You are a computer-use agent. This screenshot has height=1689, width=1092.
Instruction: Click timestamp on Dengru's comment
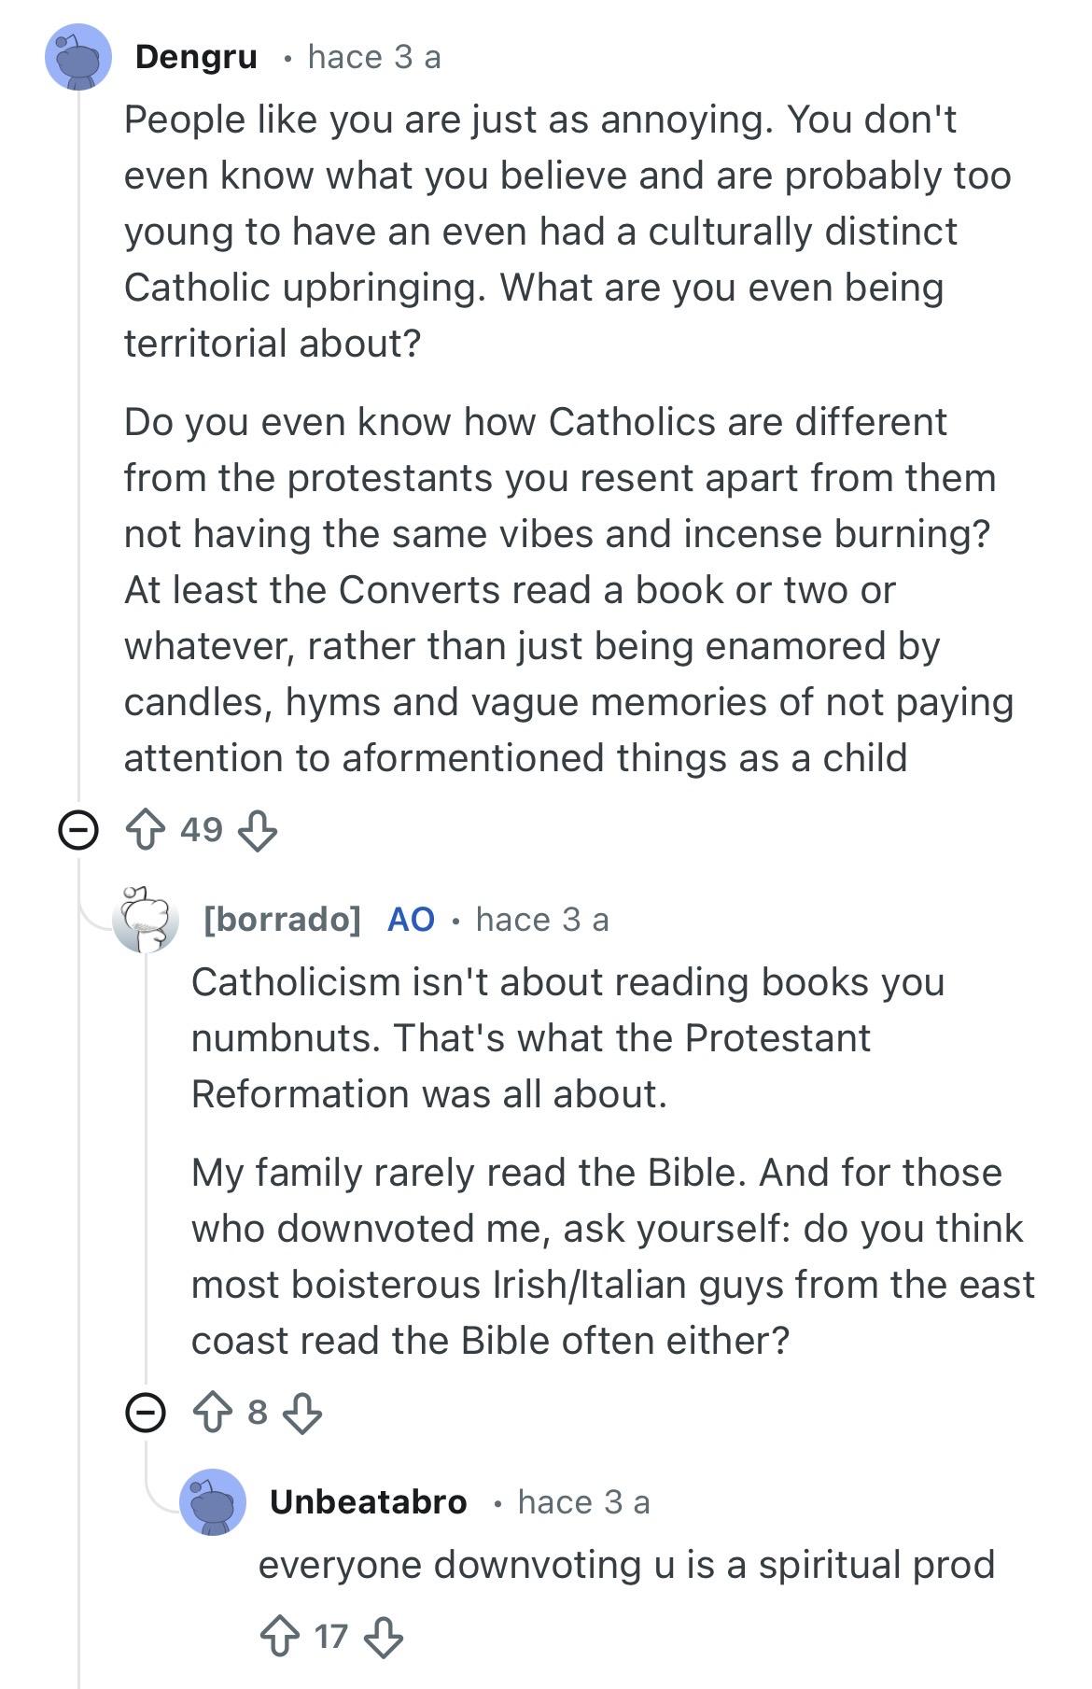pos(374,58)
